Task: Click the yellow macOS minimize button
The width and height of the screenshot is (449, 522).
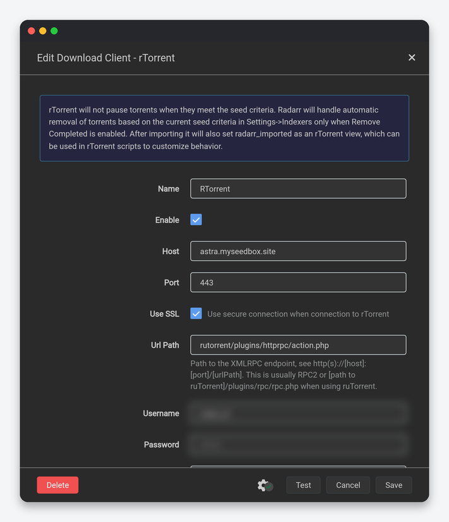Action: (43, 31)
